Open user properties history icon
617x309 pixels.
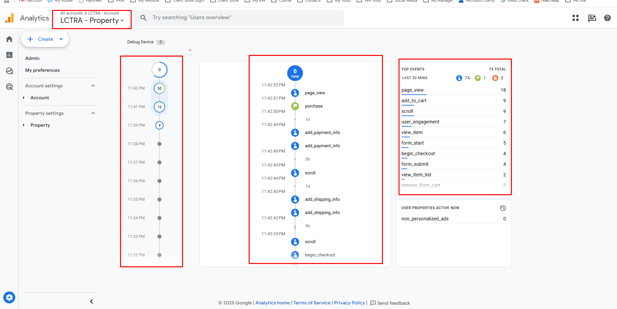[503, 208]
